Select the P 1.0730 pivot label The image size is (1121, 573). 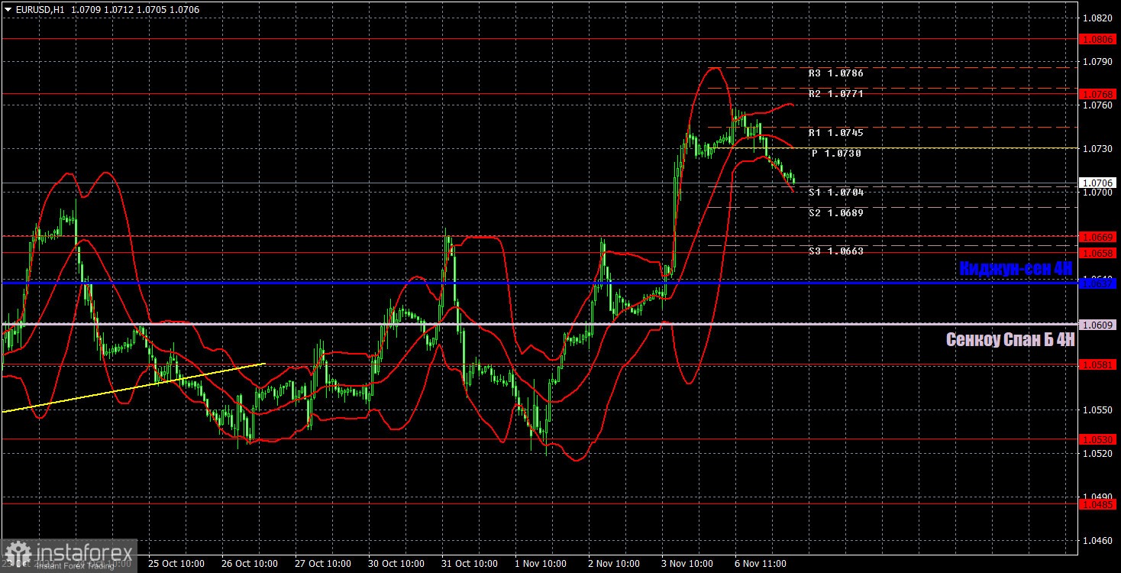837,154
